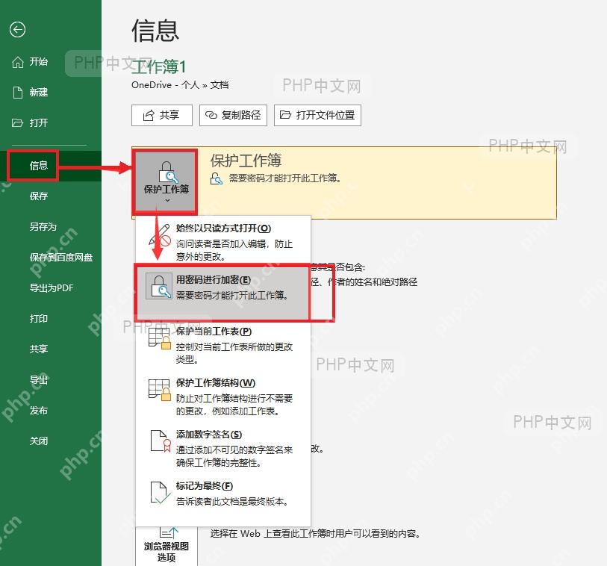Click the share icon in 共享 button

click(149, 116)
